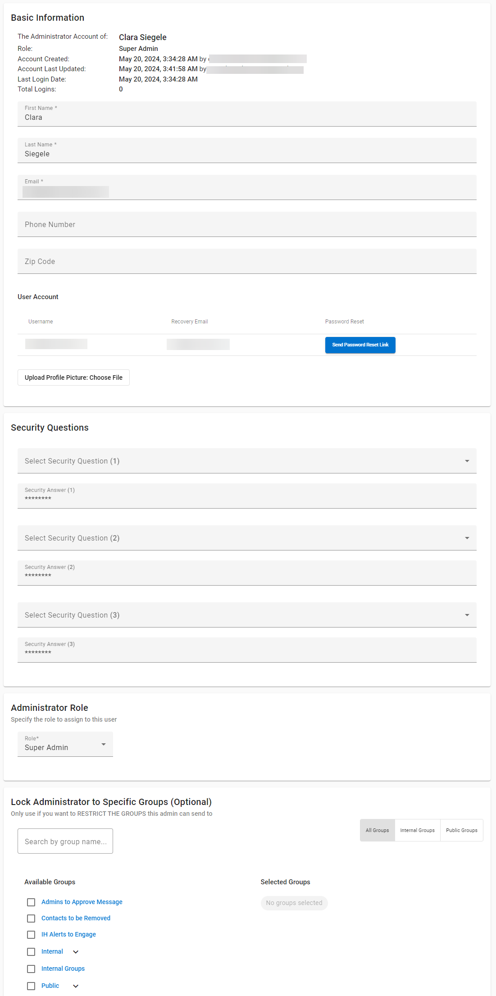The width and height of the screenshot is (496, 996).
Task: Click the Available Groups heading
Action: [x=50, y=882]
